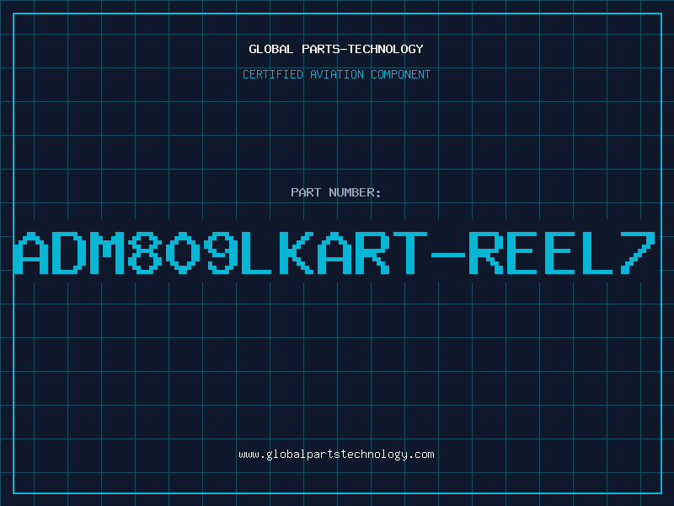Click the GLOBAL PARTS-TECHNOLOGY heading
Image resolution: width=674 pixels, height=506 pixels.
click(x=336, y=49)
